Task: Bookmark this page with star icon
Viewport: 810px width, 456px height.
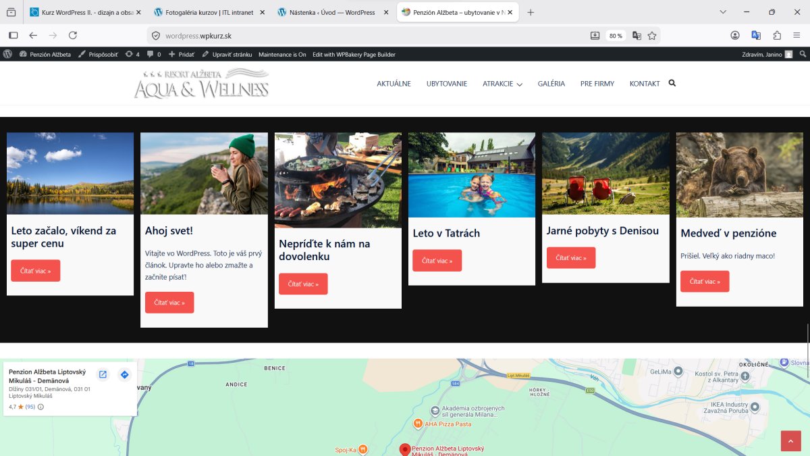Action: [x=652, y=36]
